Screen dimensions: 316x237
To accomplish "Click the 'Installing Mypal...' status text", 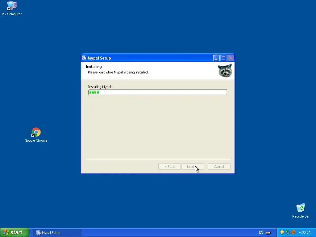I will (x=101, y=87).
